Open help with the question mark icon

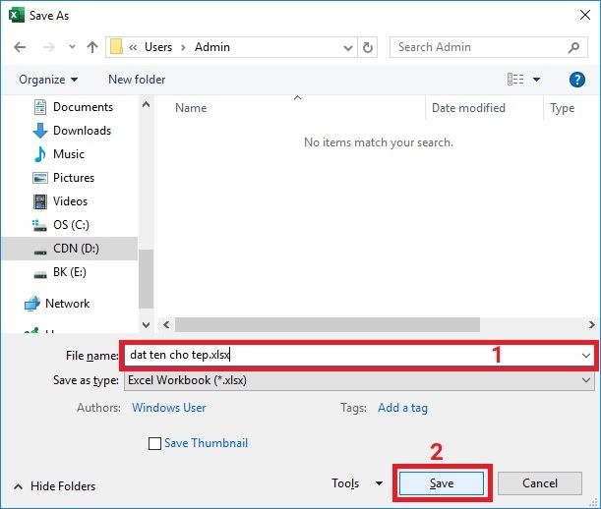point(576,80)
